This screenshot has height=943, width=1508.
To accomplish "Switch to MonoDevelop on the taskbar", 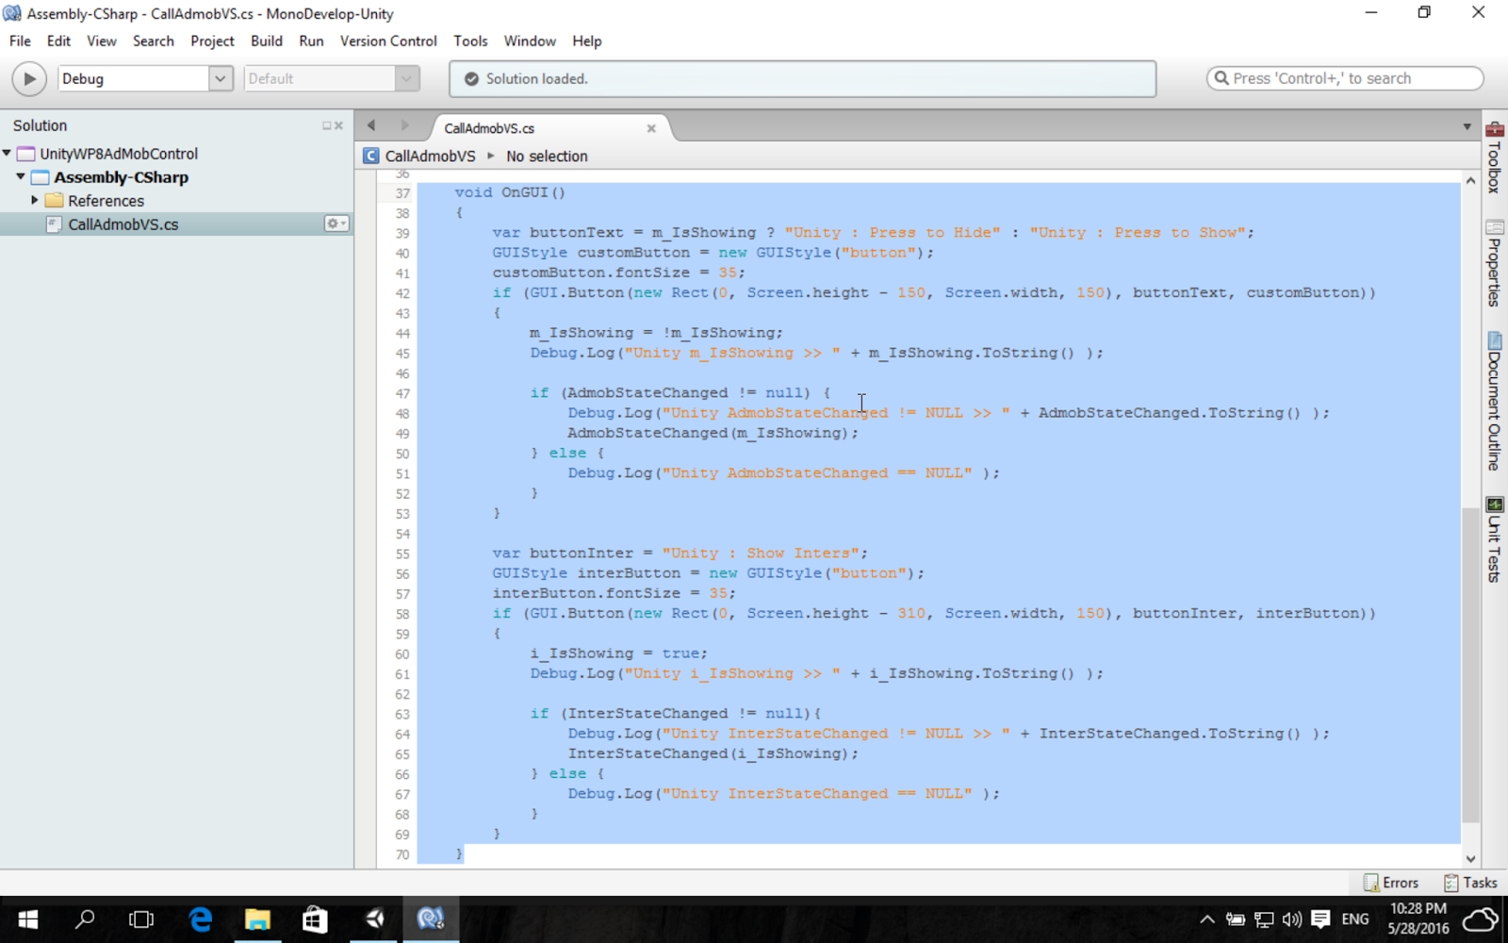I will coord(431,918).
